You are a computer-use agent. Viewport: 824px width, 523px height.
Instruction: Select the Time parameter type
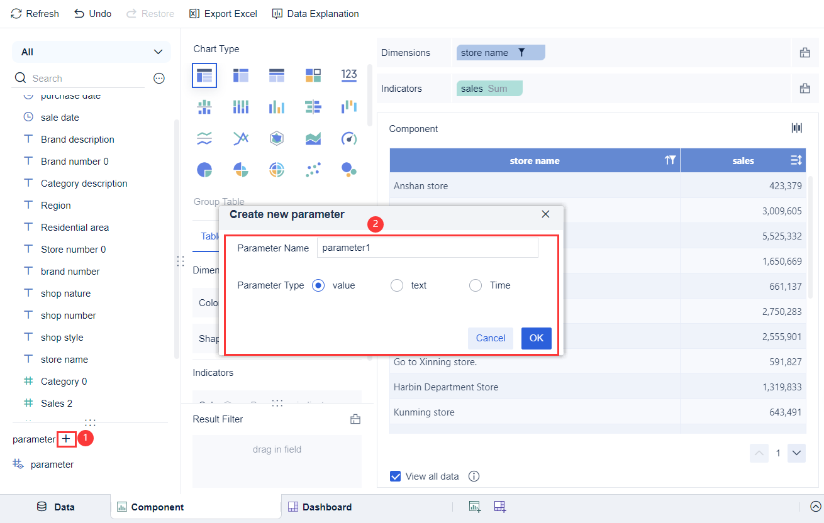476,285
